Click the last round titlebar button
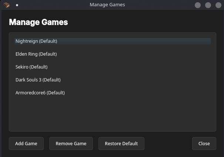Screen dimensions: 224x157 (218, 5)
